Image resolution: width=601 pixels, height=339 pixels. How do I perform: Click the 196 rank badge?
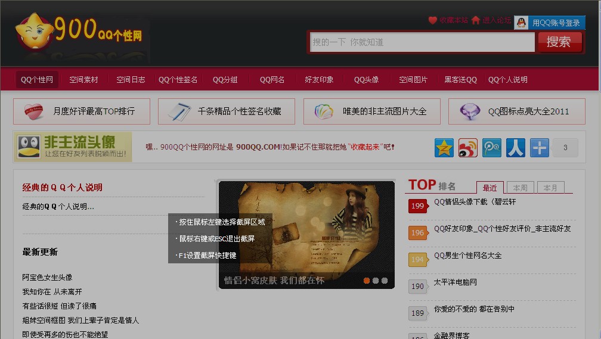click(418, 233)
